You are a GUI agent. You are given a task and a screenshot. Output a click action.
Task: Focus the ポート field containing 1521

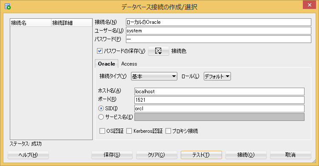pos(219,100)
